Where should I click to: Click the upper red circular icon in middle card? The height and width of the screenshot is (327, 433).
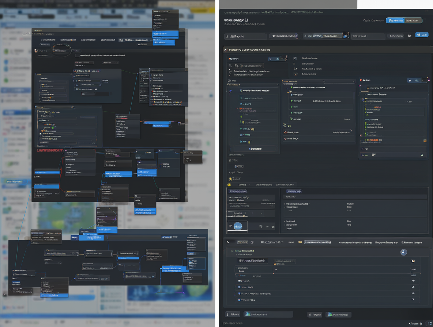[x=285, y=132]
